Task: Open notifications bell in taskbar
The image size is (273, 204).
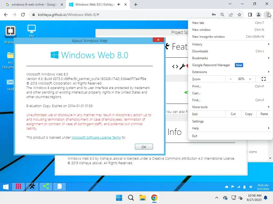Action: pyautogui.click(x=266, y=198)
